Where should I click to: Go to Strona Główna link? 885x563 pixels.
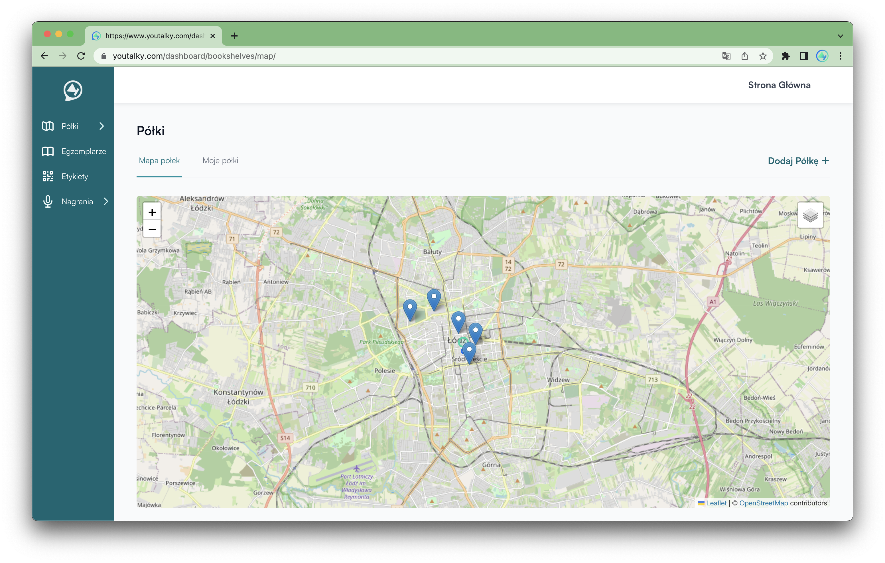[x=779, y=85]
